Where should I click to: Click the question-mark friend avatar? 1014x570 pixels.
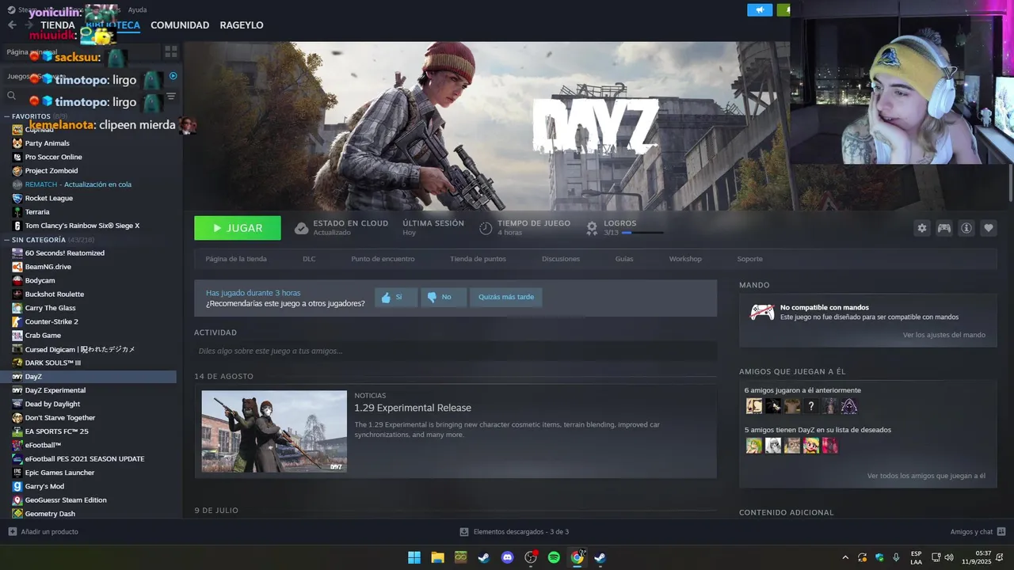coord(811,406)
